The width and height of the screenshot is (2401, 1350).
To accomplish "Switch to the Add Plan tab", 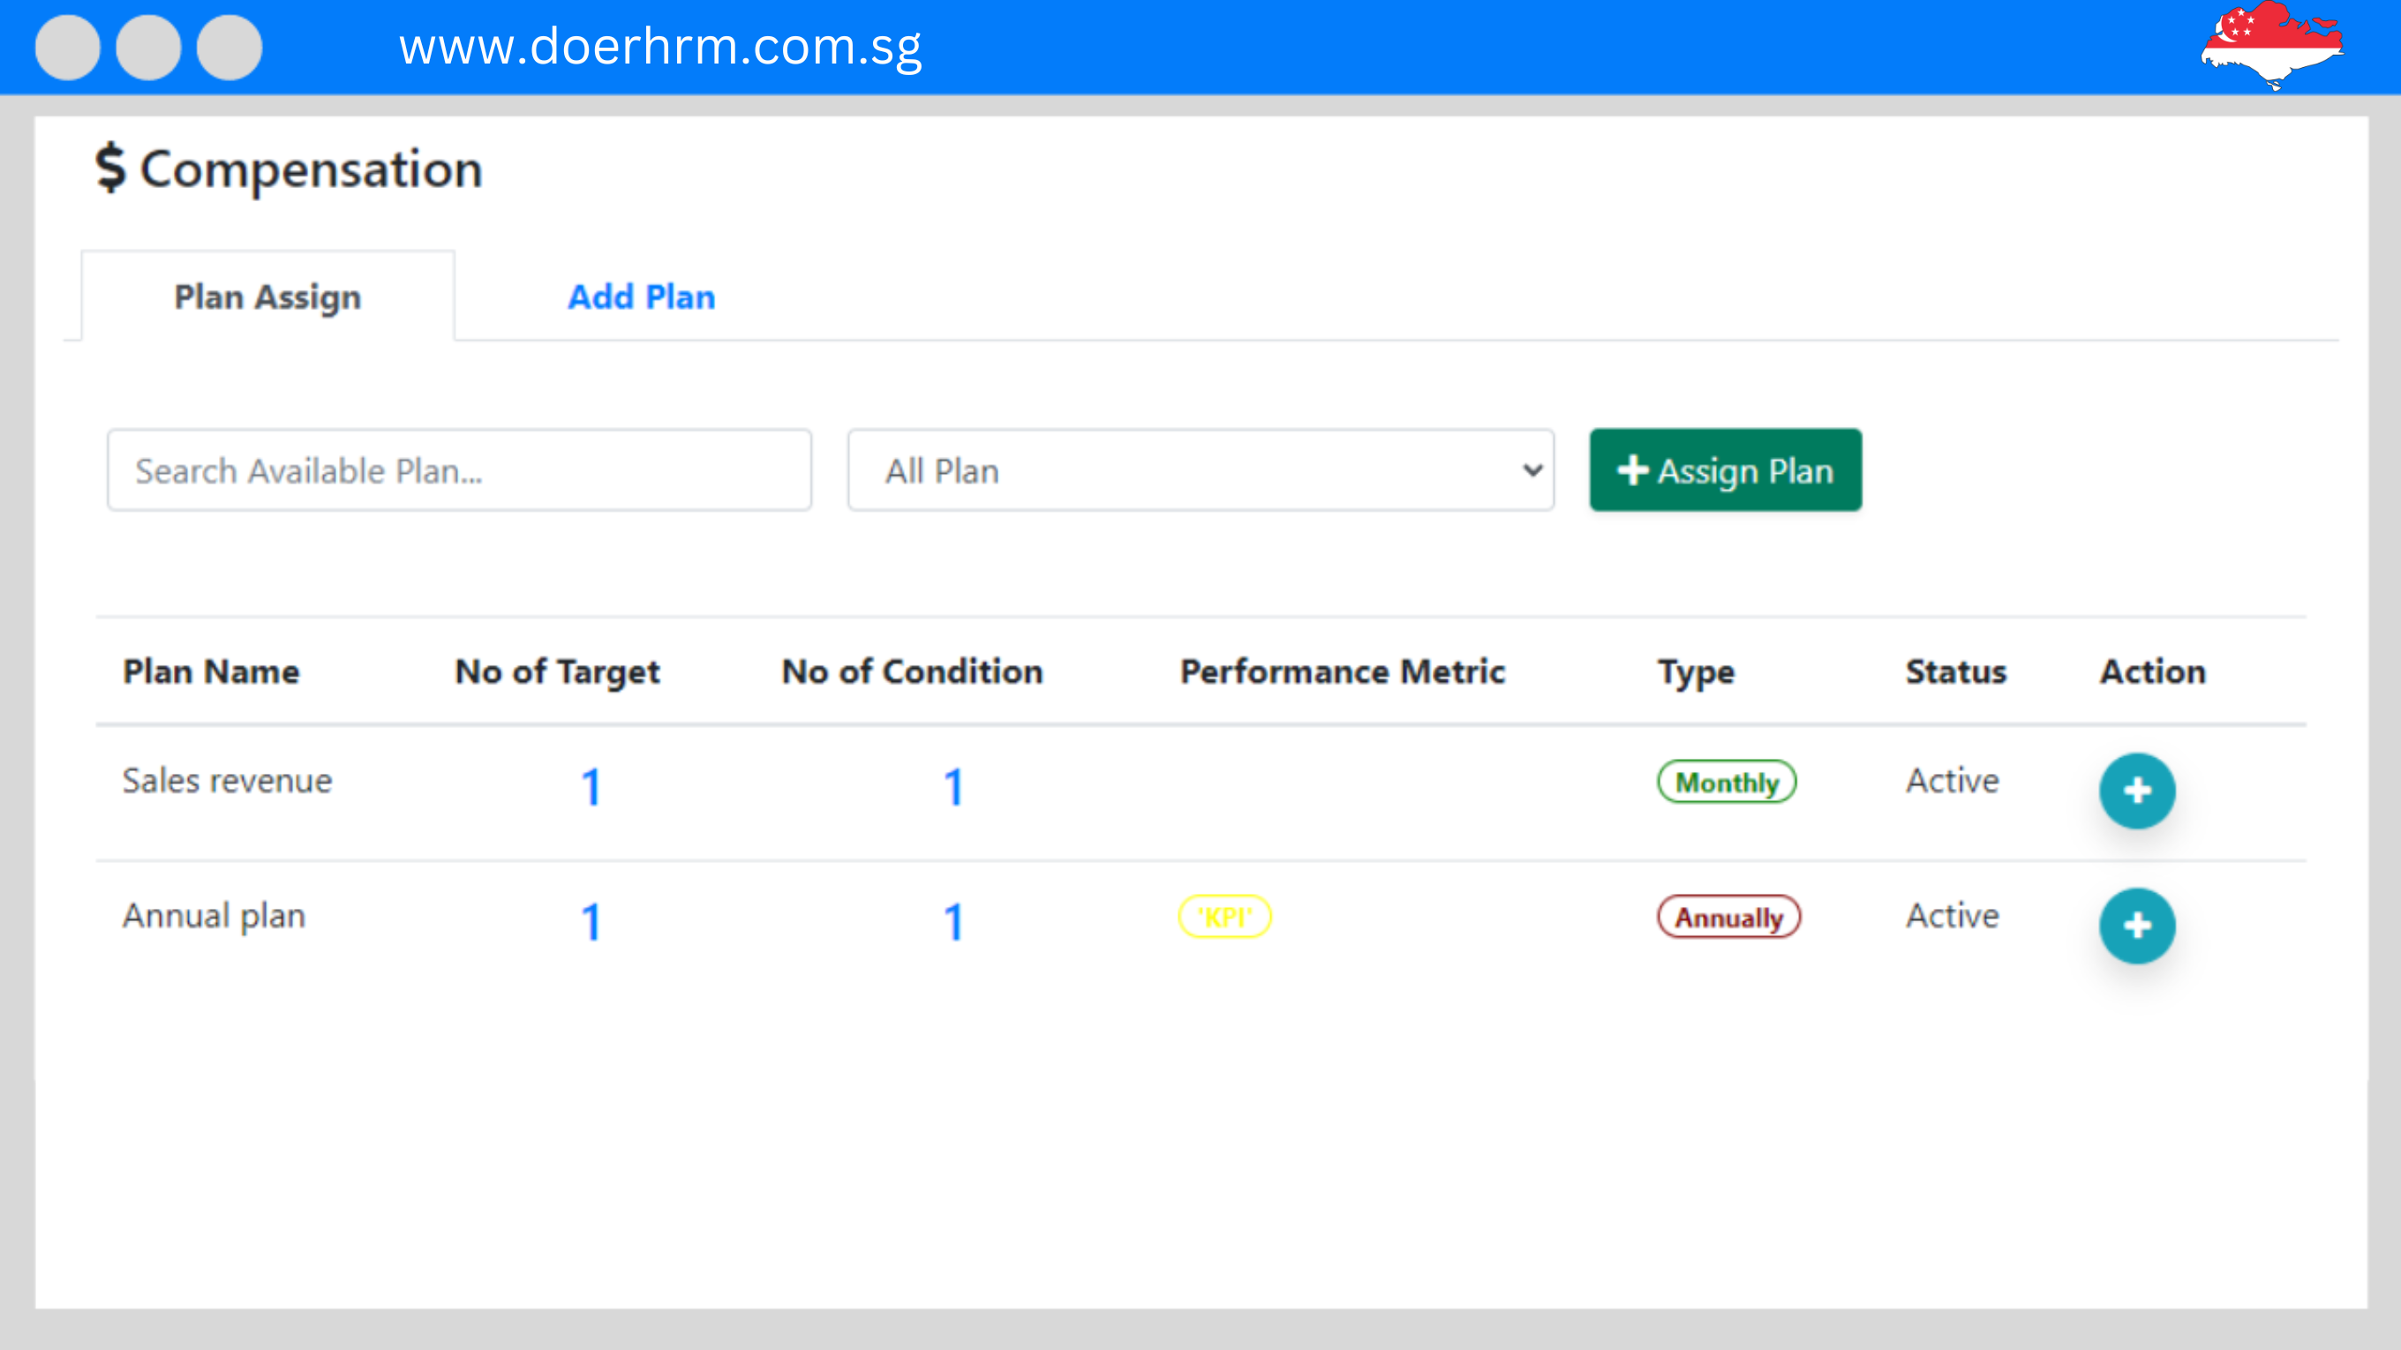I will pyautogui.click(x=641, y=296).
